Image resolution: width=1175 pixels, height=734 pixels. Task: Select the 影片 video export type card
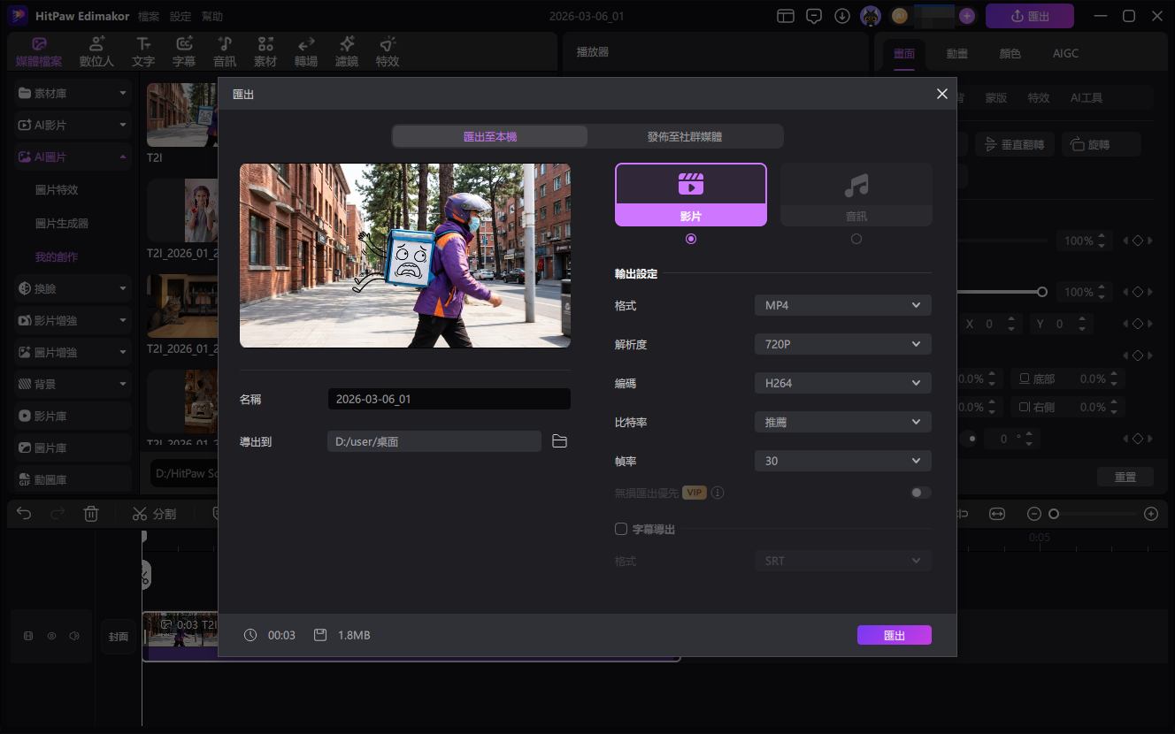pos(690,195)
